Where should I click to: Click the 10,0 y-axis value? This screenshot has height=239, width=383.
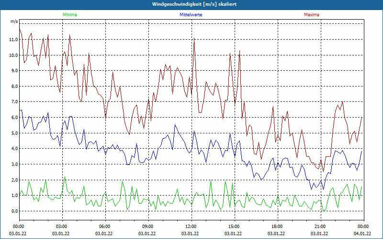click(13, 55)
